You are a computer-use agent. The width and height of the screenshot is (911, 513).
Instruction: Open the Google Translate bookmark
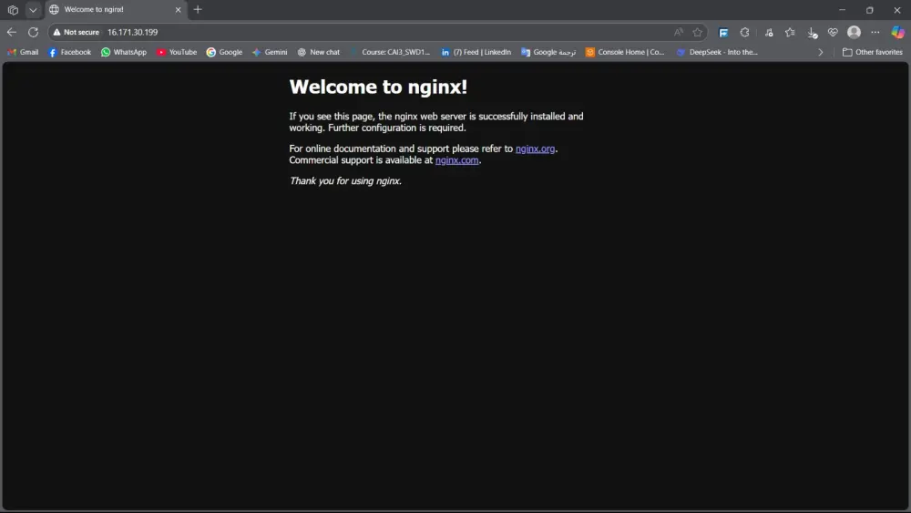pos(548,52)
